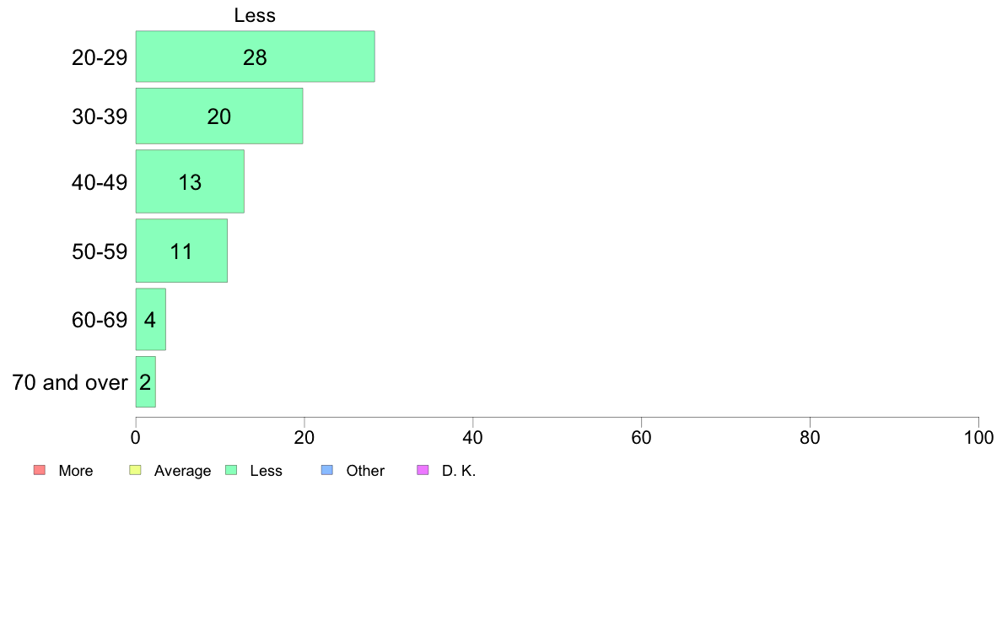
Task: Click the blue Other legend swatch
Action: coord(327,470)
